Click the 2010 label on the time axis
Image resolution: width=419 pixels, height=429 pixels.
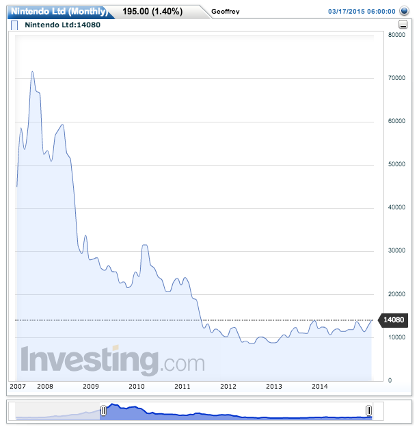(x=137, y=387)
